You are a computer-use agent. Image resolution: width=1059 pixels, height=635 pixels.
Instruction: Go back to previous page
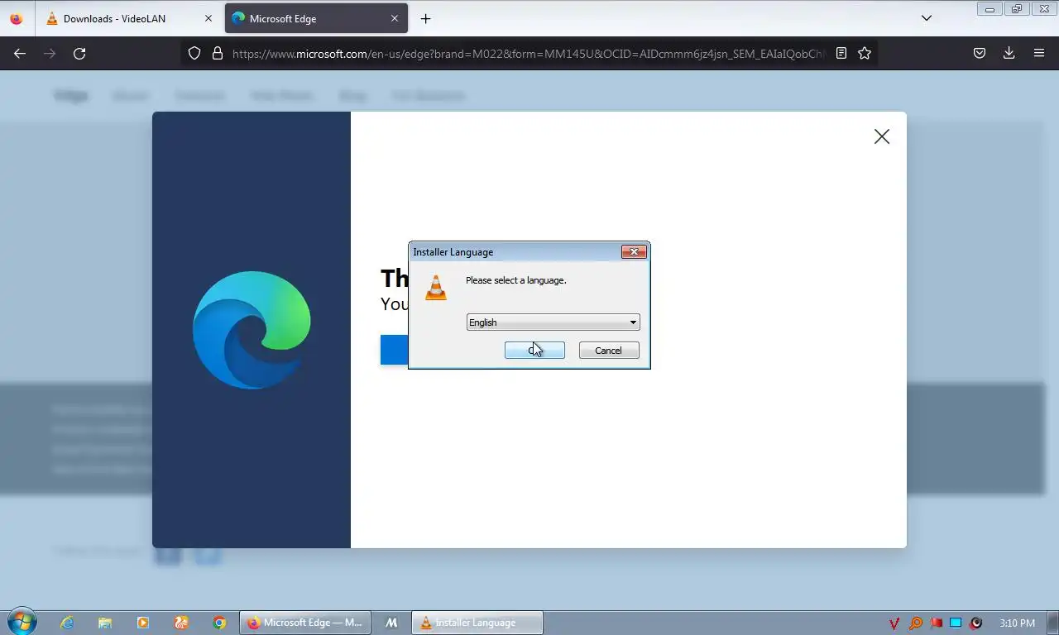pos(20,53)
